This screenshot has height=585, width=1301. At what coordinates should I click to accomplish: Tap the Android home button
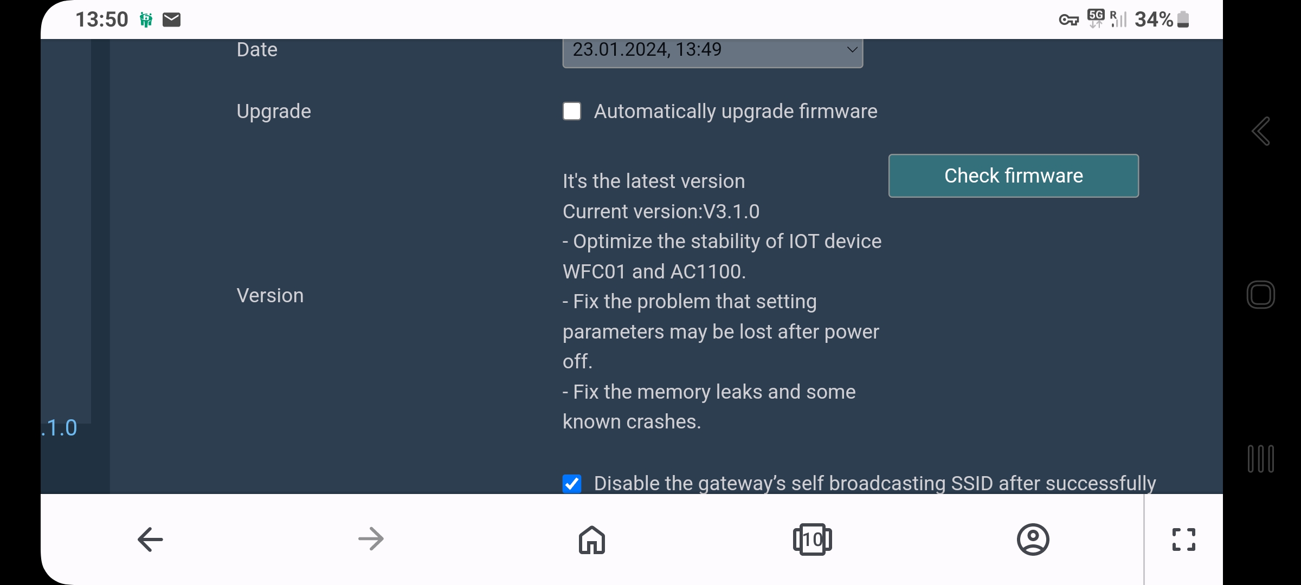click(1261, 295)
